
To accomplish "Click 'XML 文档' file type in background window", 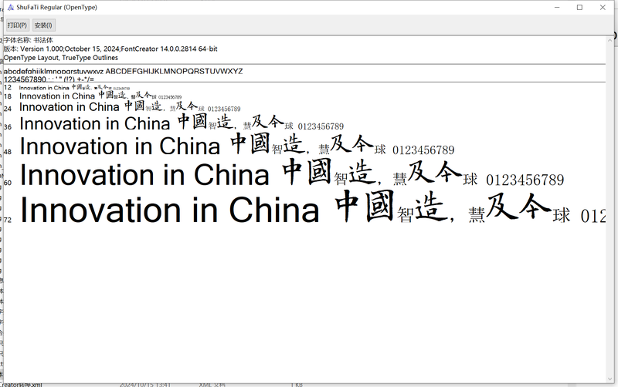I will pyautogui.click(x=212, y=385).
